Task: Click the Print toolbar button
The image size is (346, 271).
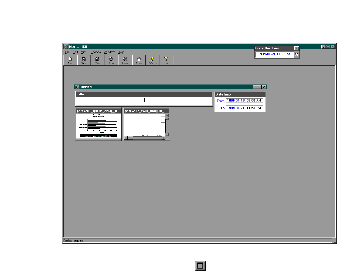Action: [x=111, y=60]
